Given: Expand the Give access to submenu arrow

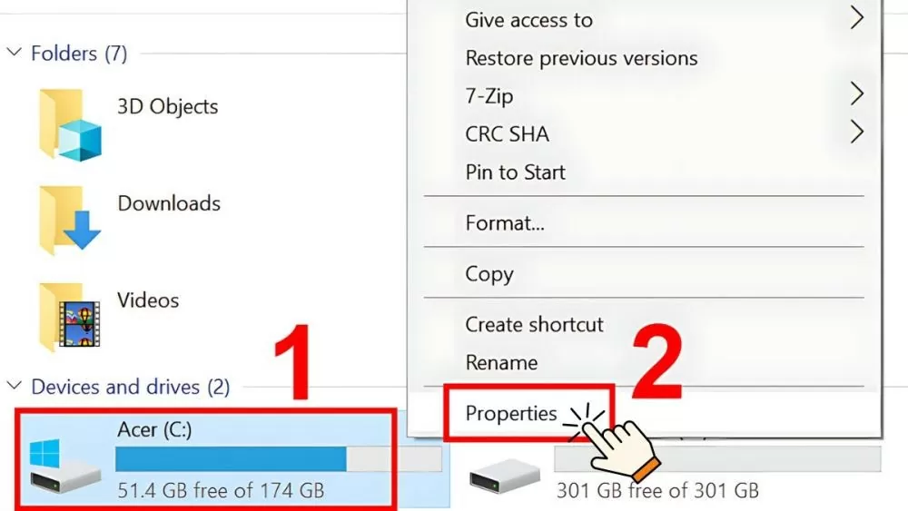Looking at the screenshot, I should click(x=855, y=19).
